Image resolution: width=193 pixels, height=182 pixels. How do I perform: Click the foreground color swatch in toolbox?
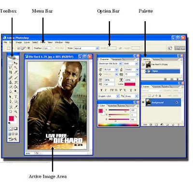(11, 119)
